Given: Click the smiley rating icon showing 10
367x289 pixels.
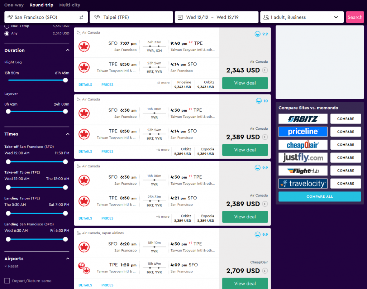Looking at the screenshot, I should 259,101.
